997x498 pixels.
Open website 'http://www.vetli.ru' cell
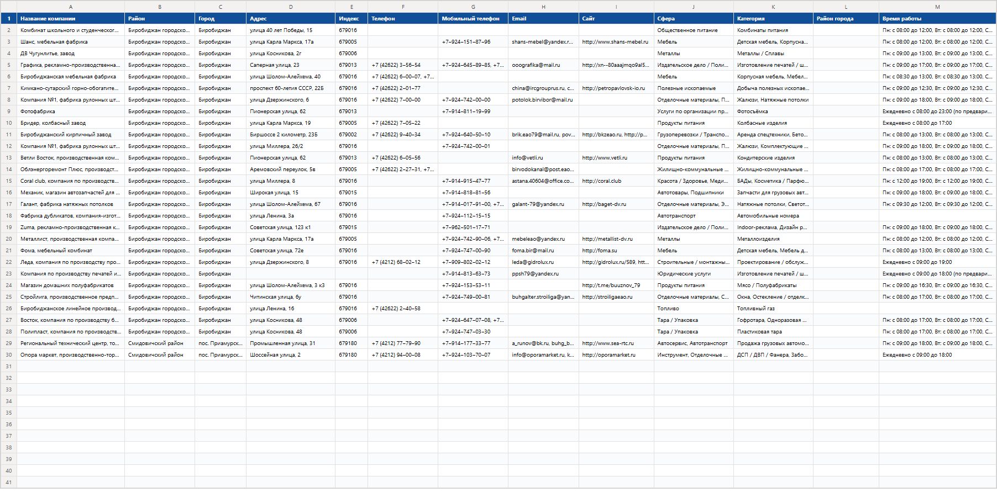(616, 157)
